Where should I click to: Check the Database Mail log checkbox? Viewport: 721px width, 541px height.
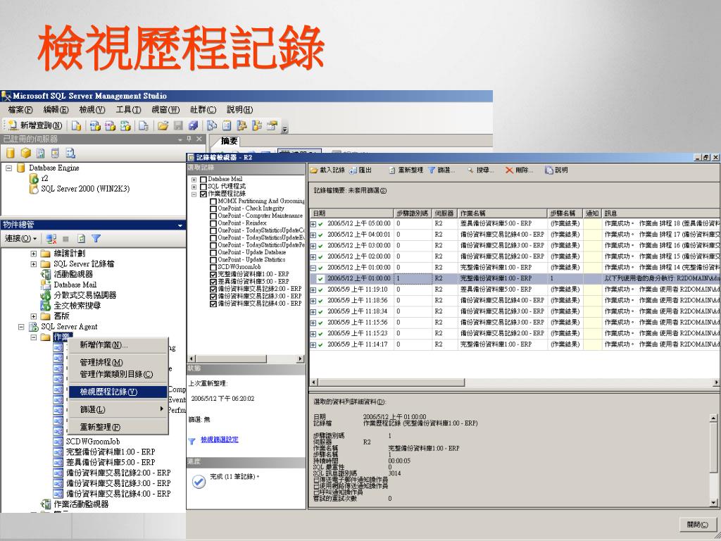[x=203, y=180]
